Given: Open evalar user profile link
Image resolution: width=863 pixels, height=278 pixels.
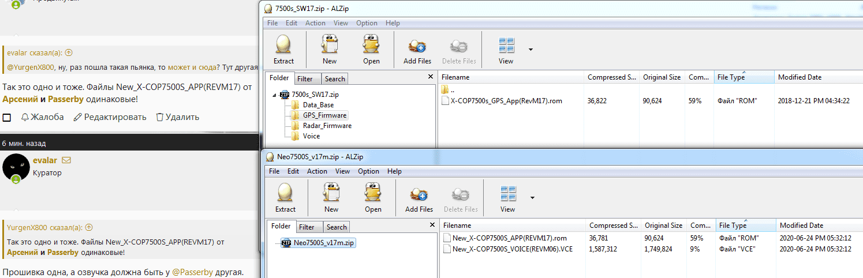Looking at the screenshot, I should (x=45, y=160).
